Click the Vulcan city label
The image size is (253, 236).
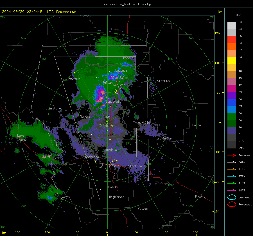click(143, 208)
